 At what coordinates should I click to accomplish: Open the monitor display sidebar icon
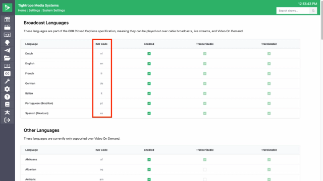[7, 35]
